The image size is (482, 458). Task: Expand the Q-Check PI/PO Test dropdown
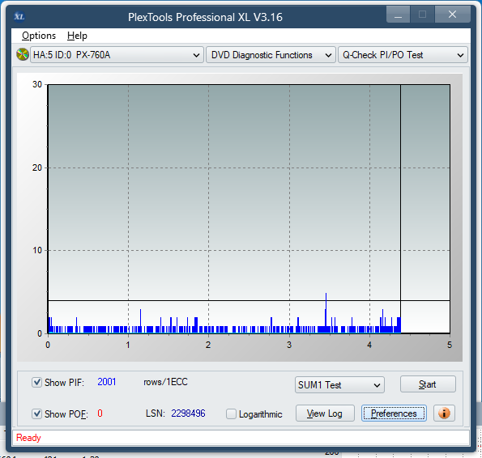tap(403, 55)
